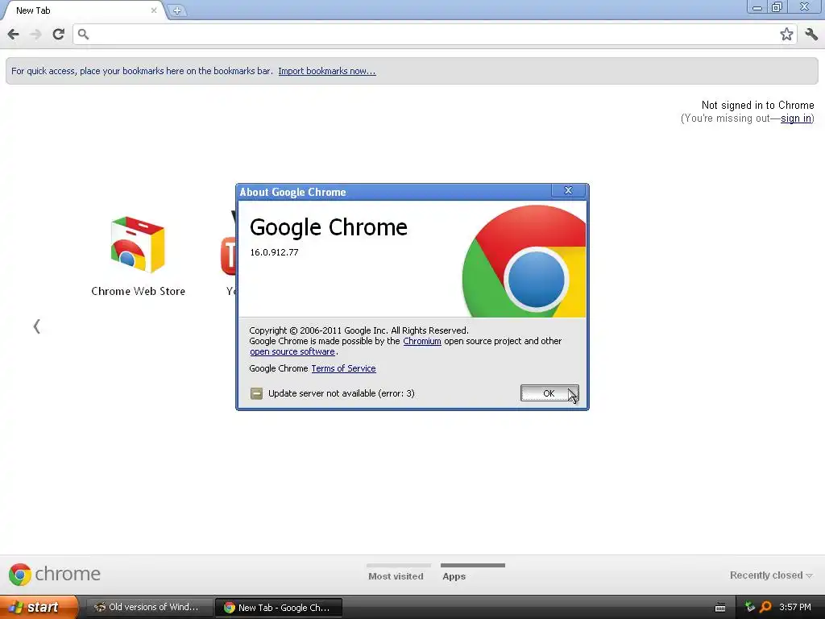Viewport: 825px width, 619px height.
Task: Bookmark this page with the star icon
Action: (786, 35)
